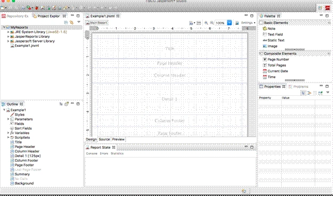336x198 pixels.
Task: Collapse the Example1 node in Outline
Action: [4, 110]
